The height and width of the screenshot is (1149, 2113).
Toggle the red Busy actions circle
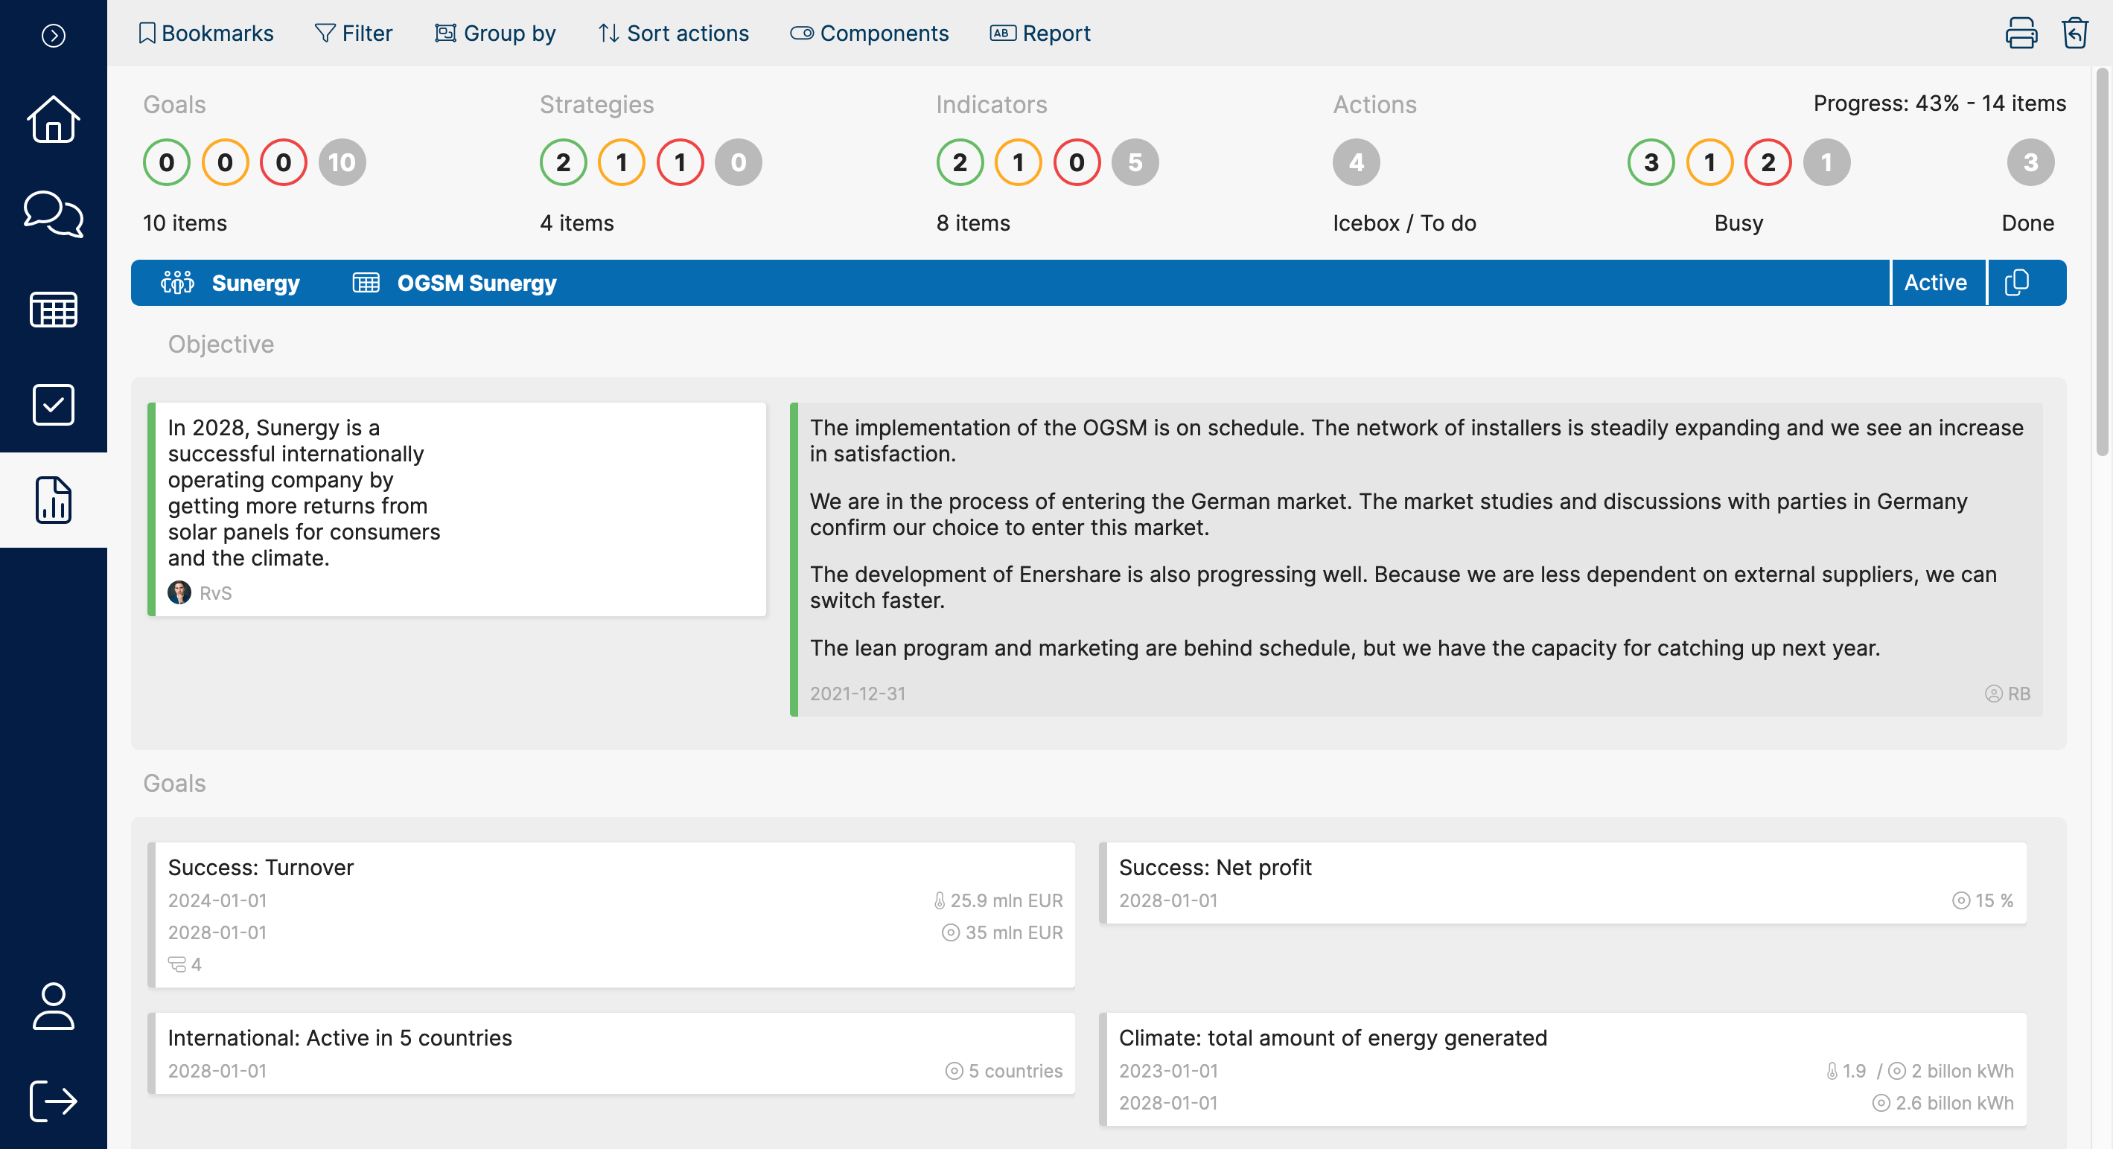(x=1768, y=162)
